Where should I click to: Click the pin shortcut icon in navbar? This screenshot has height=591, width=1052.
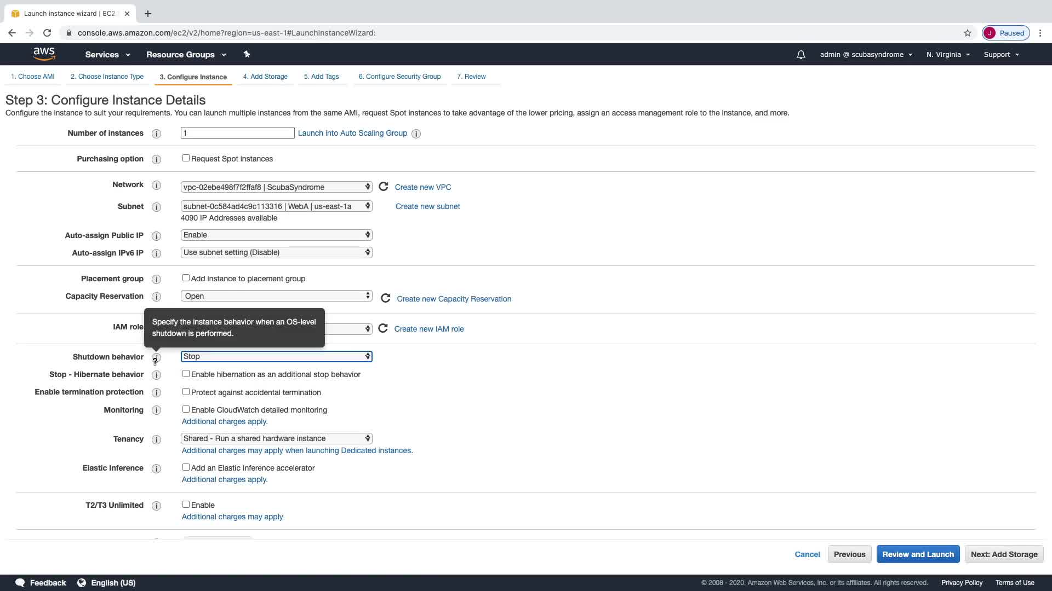pos(247,54)
